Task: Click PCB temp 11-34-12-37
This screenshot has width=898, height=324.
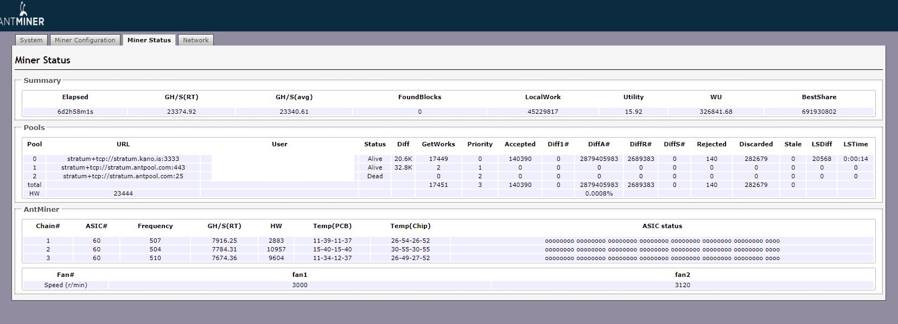Action: click(x=332, y=258)
